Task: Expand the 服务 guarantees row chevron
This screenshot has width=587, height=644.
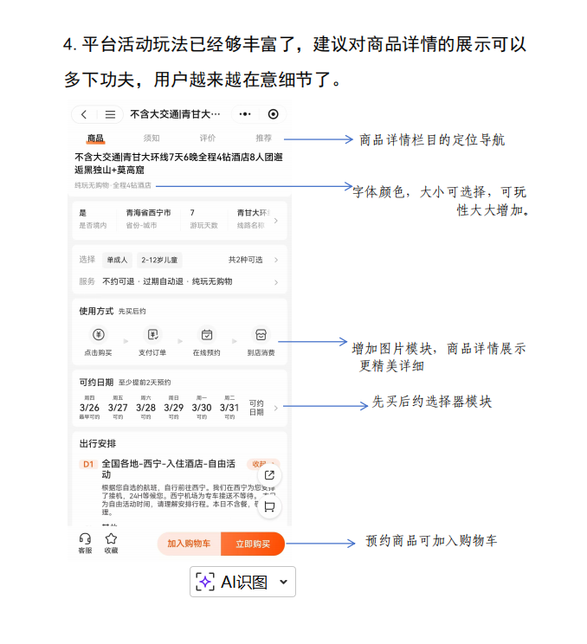Action: (276, 282)
